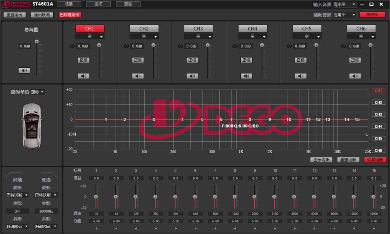Open CH1 speaker type dropdown
Screen dimensions: 390x234
coord(90,37)
